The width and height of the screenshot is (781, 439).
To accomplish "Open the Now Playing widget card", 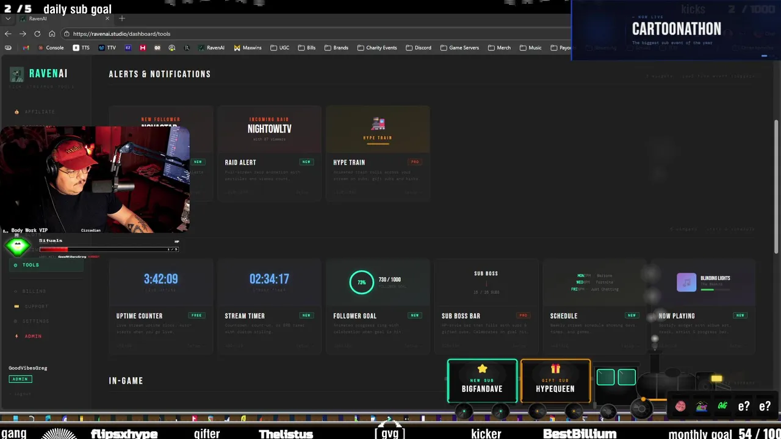I will coord(703,307).
